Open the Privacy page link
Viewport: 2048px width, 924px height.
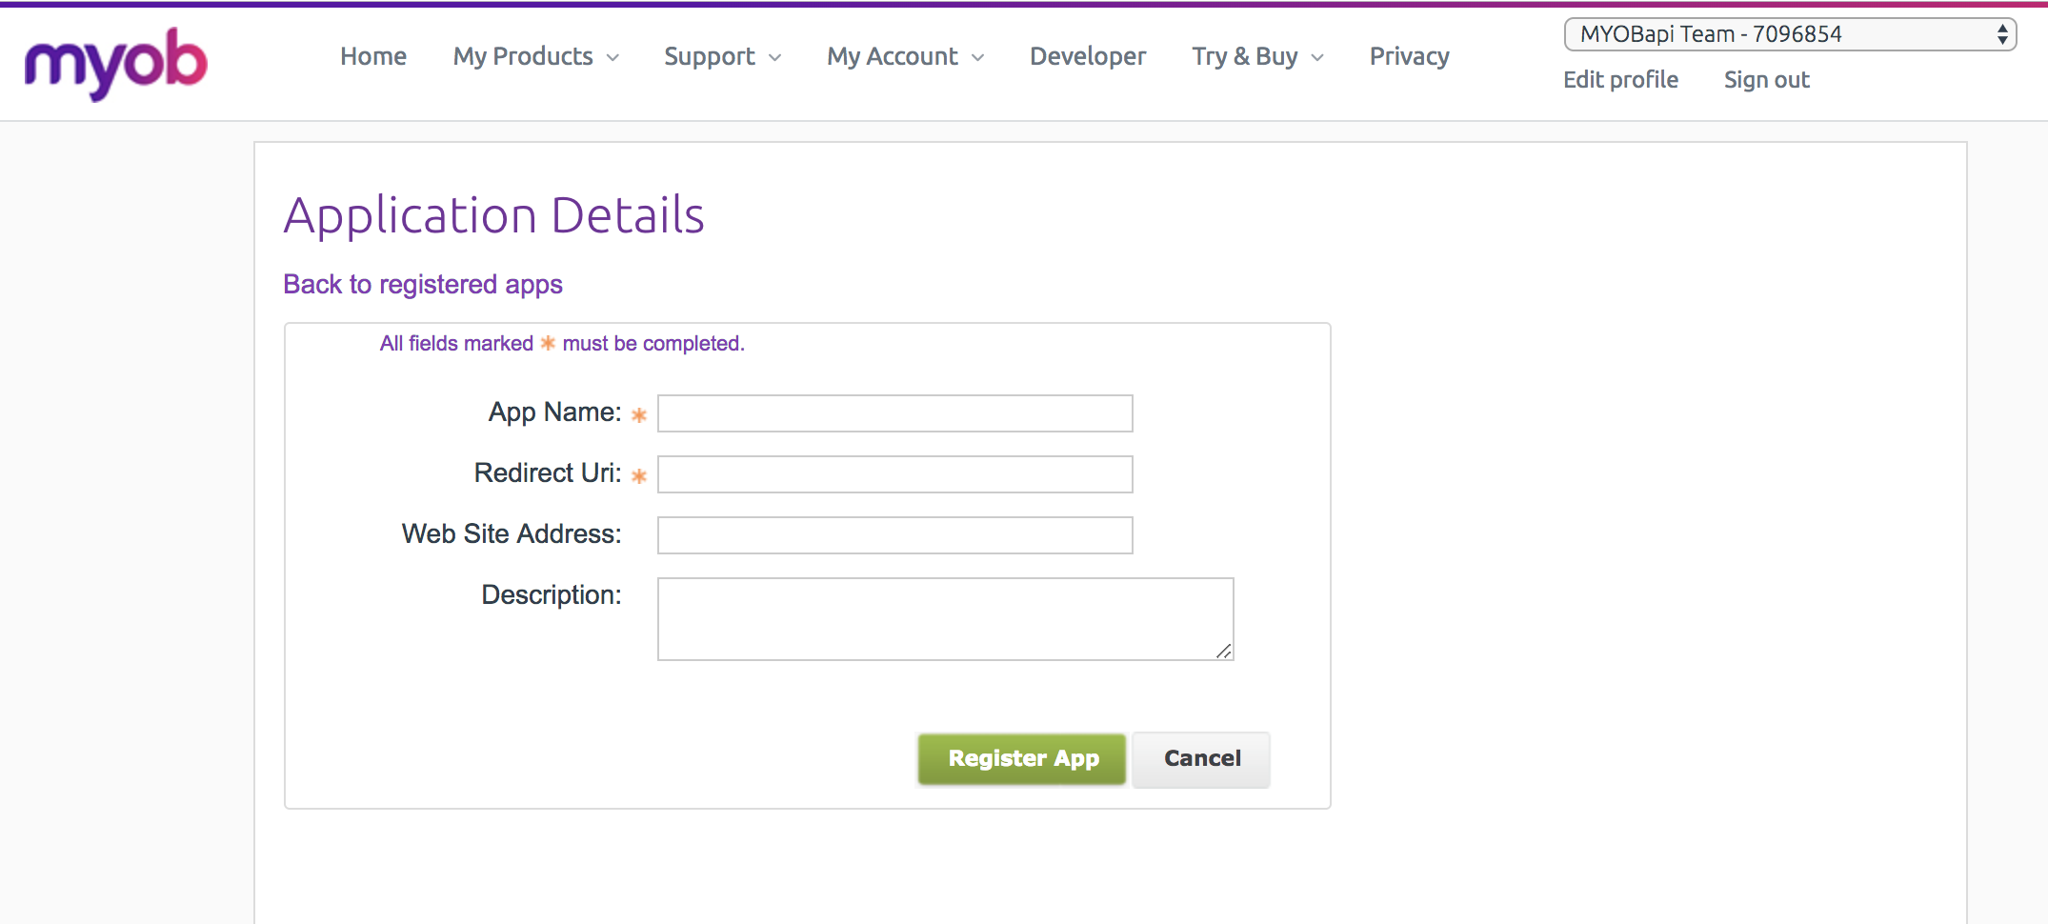(1409, 56)
